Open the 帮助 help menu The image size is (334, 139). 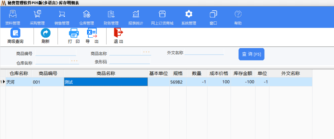(x=238, y=18)
